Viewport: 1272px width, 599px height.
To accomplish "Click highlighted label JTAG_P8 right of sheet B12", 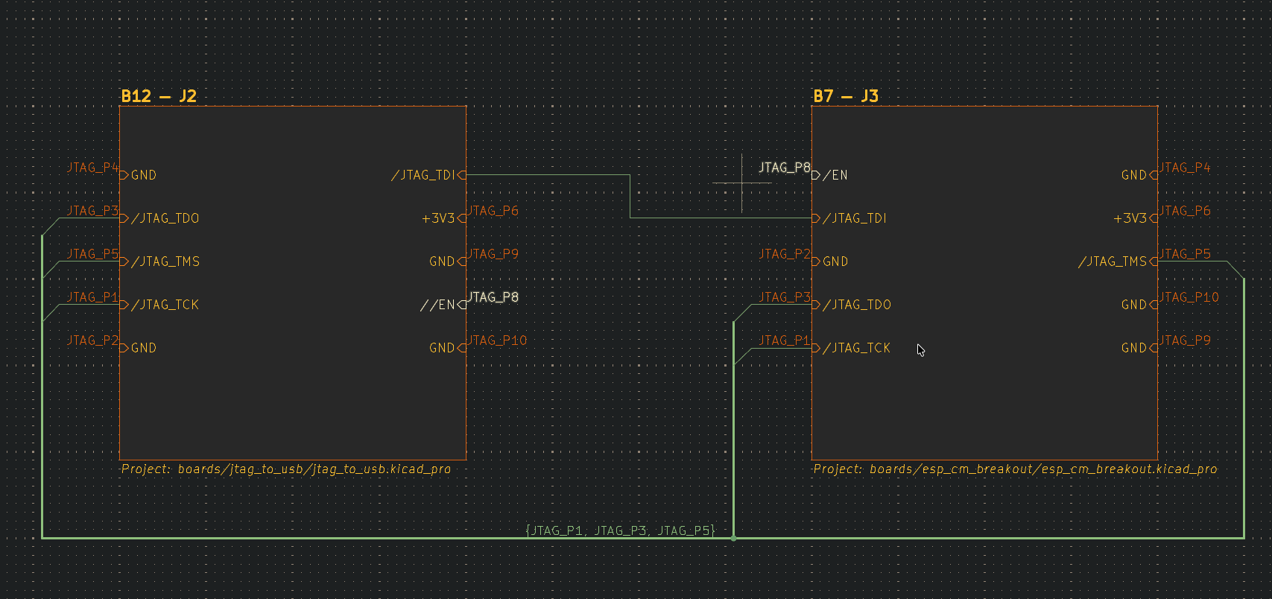I will coord(493,297).
